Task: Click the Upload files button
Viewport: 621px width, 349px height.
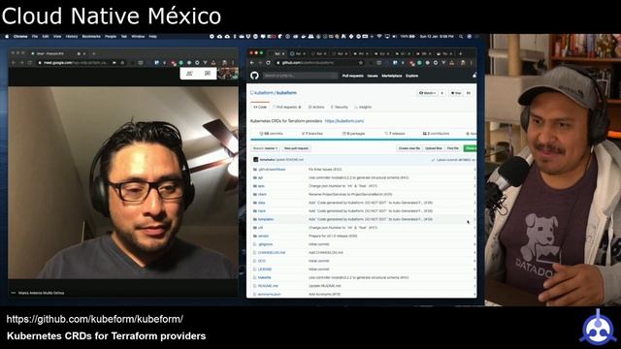Action: coord(434,148)
